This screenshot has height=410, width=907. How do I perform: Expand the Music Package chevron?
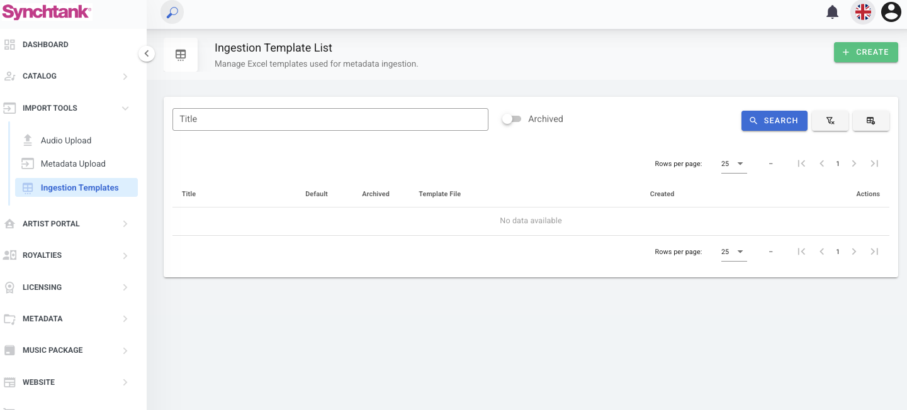tap(125, 351)
